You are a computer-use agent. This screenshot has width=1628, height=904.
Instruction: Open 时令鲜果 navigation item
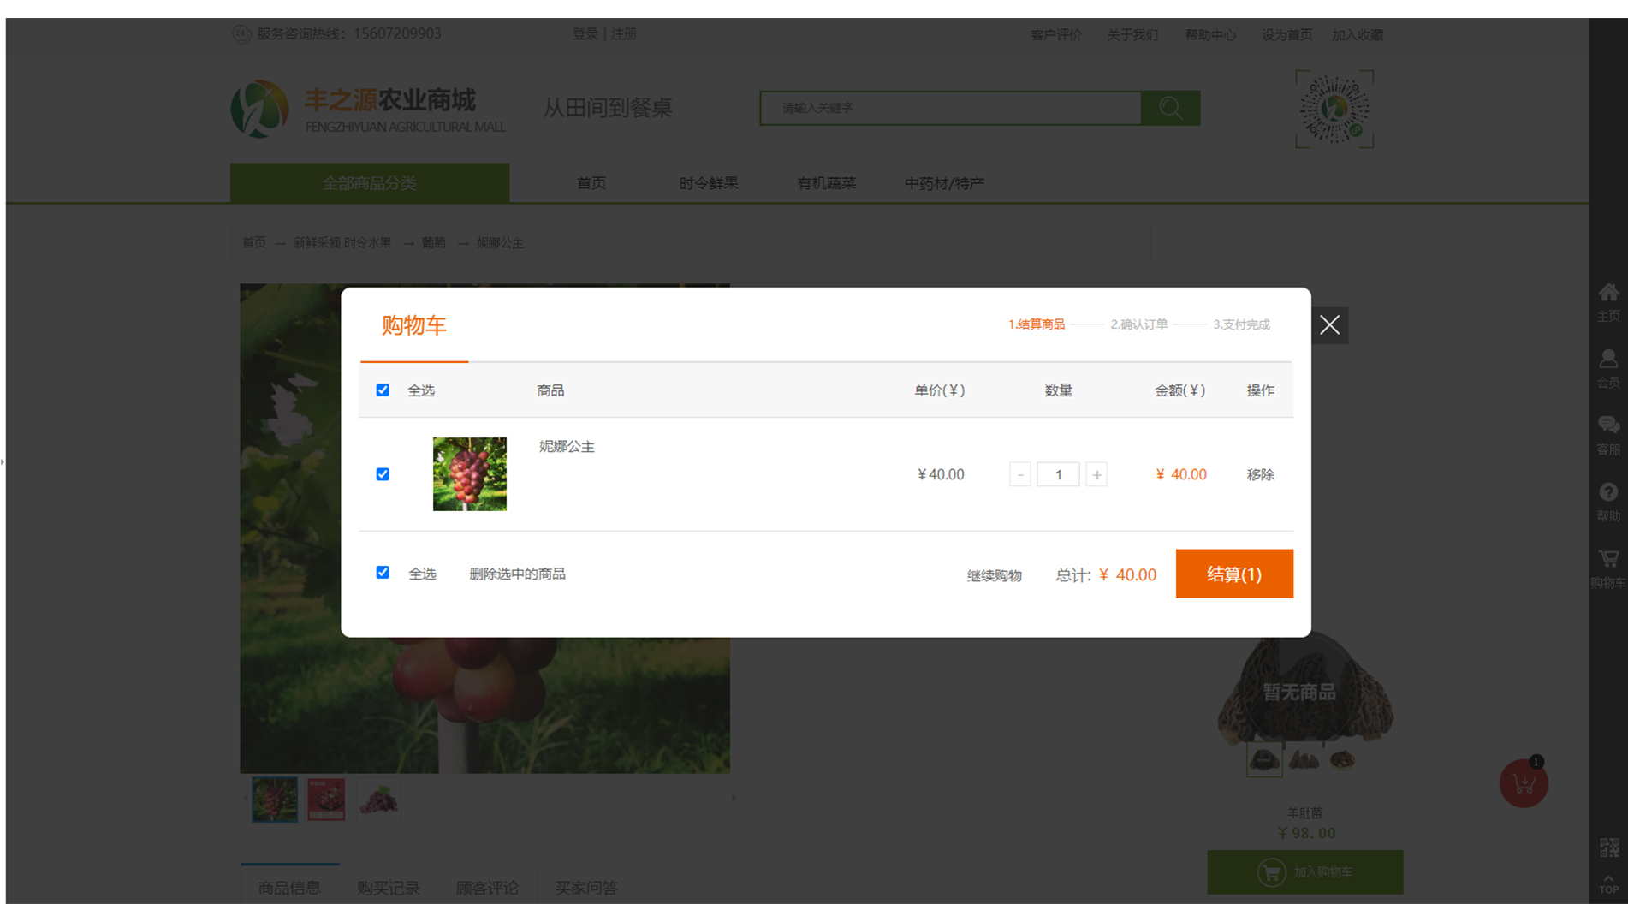[708, 183]
